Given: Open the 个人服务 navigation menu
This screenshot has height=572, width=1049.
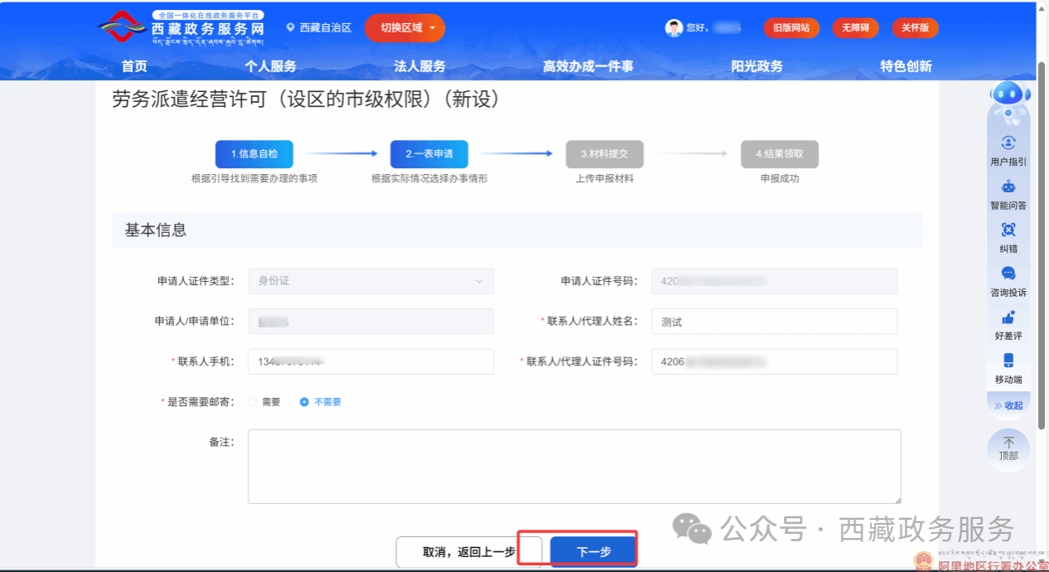Looking at the screenshot, I should tap(270, 66).
